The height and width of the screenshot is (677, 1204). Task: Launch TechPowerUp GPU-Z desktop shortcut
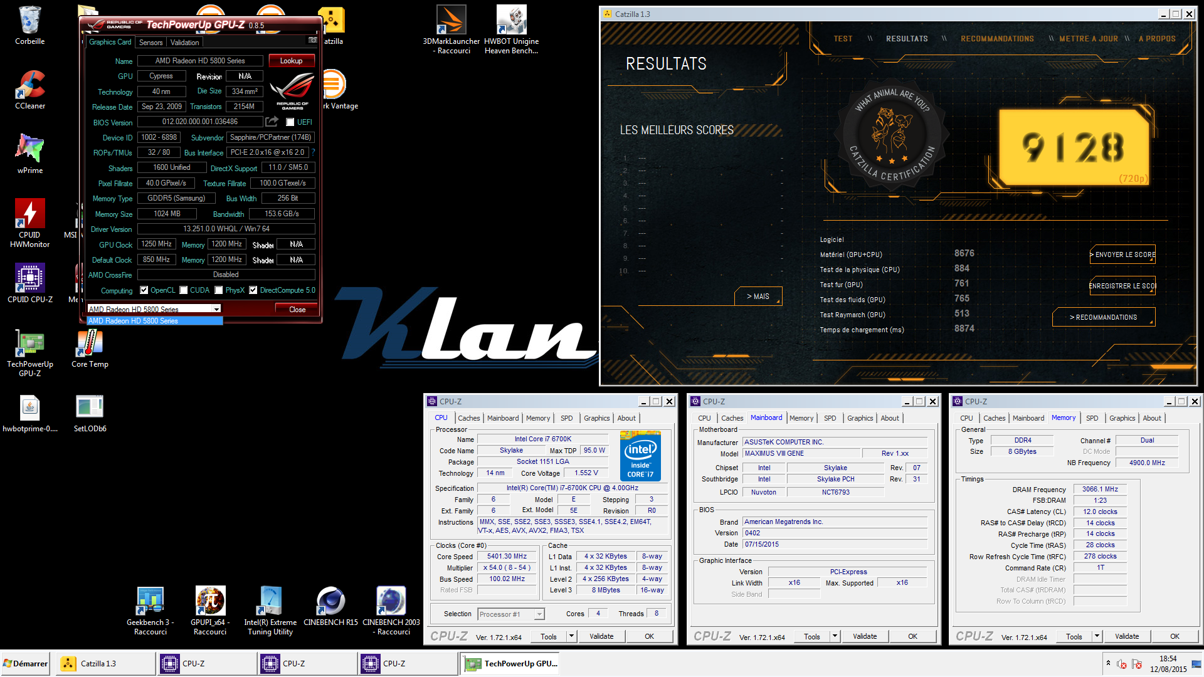[x=29, y=353]
